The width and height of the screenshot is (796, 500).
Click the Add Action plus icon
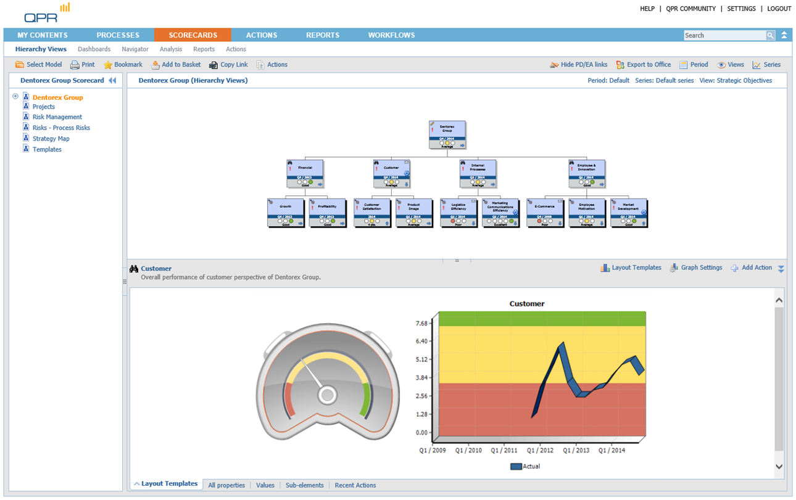click(x=734, y=268)
